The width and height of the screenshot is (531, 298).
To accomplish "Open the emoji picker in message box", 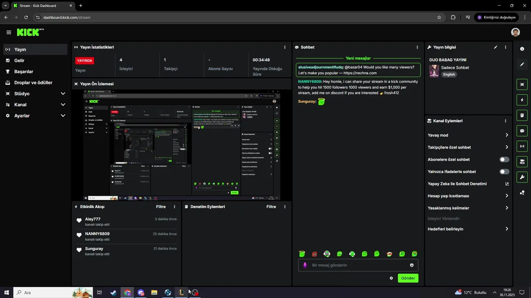I will pyautogui.click(x=412, y=265).
